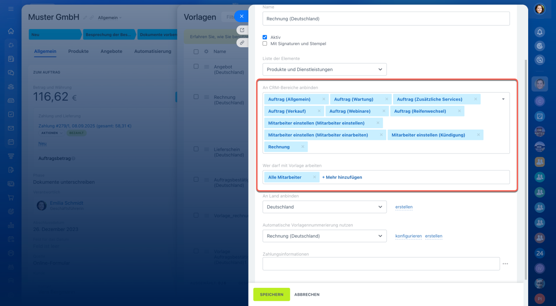The image size is (556, 306).
Task: Edit deal title pencil icon next to Muster GmbH
Action: point(85,18)
